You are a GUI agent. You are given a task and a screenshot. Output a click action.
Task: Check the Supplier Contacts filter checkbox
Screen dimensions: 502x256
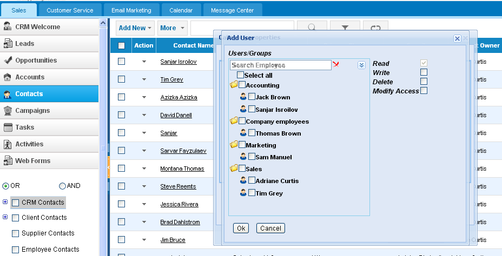pos(15,234)
